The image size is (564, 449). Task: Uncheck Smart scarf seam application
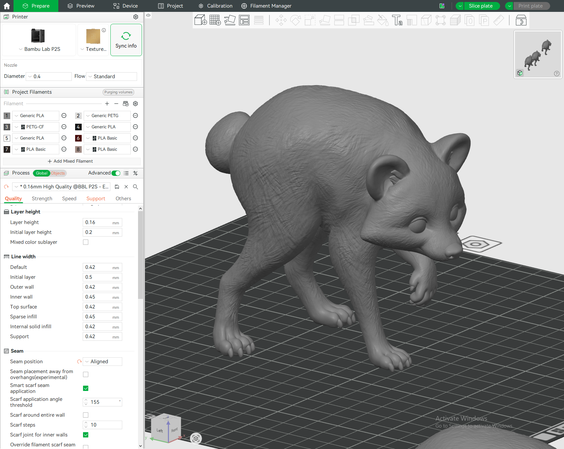[86, 388]
